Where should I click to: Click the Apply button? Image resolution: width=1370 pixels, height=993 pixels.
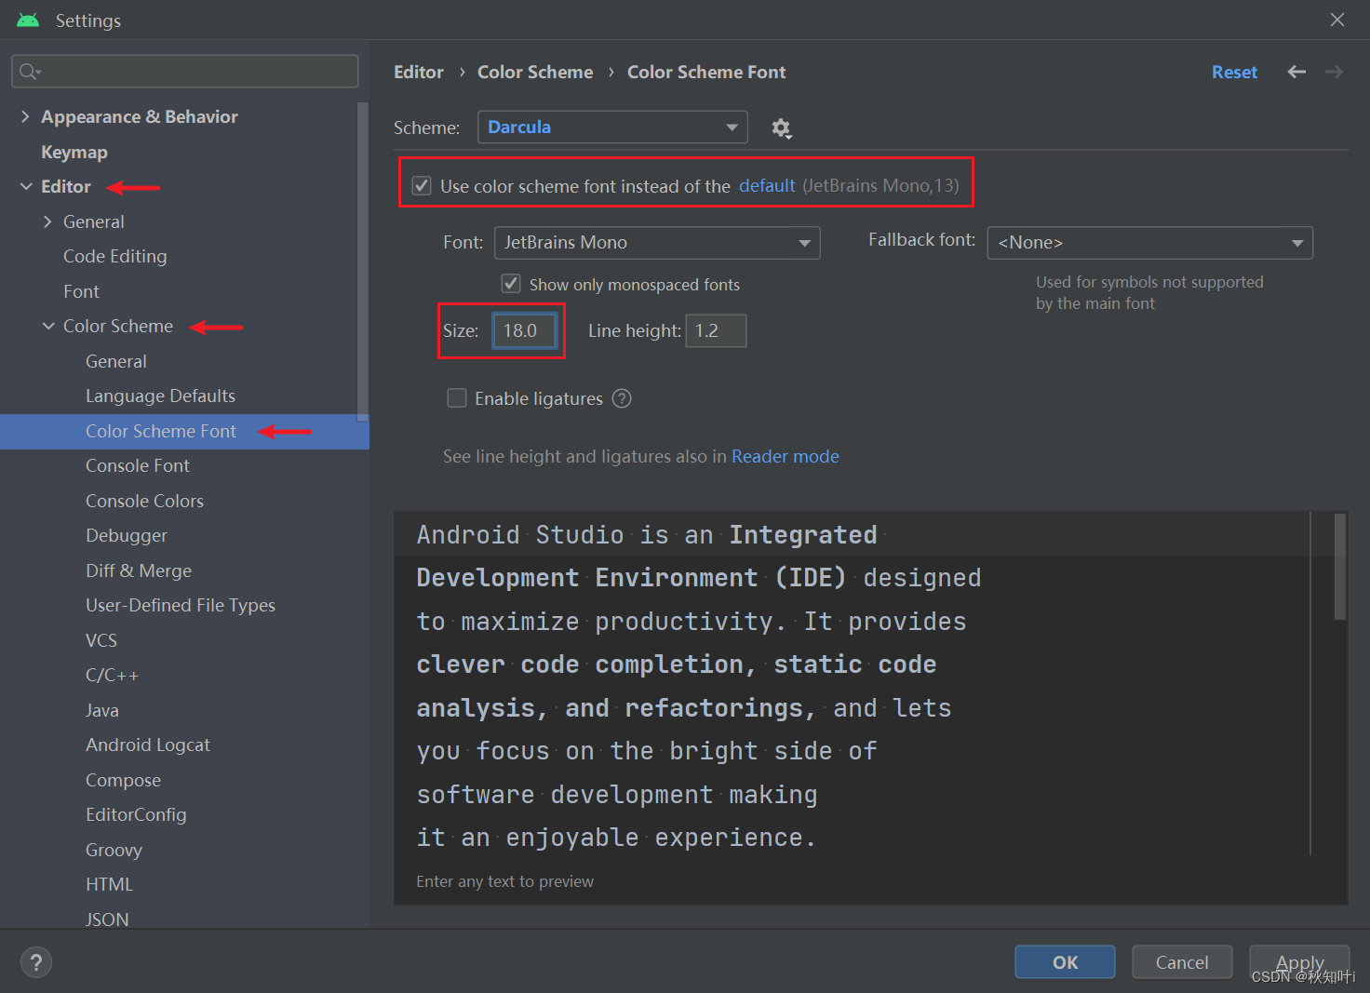point(1299,962)
